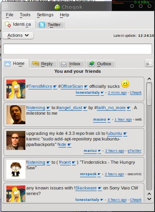Viewport: 155px width, 212px height.
Task: Open the Help menu
Action: tap(65, 15)
